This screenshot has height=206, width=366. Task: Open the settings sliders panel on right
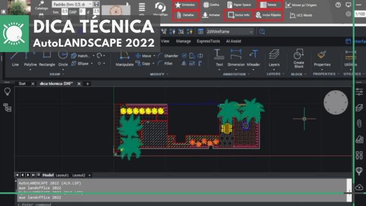click(x=359, y=92)
